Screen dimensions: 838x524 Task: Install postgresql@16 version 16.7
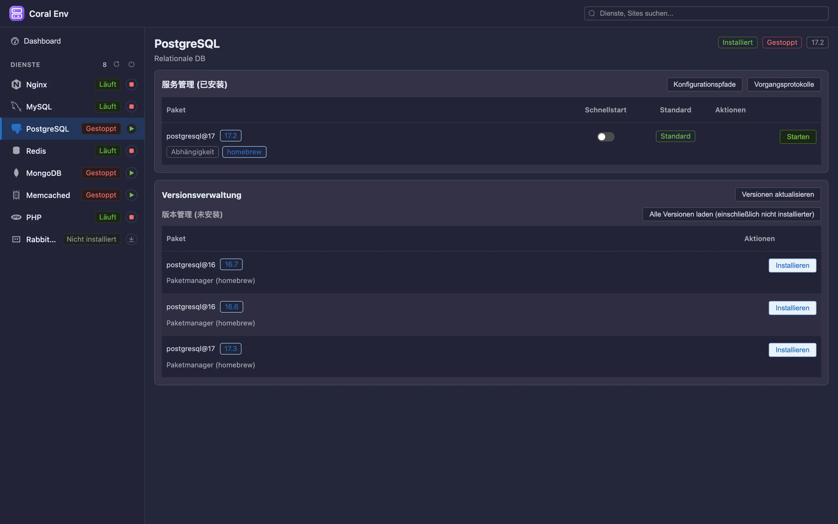(792, 265)
